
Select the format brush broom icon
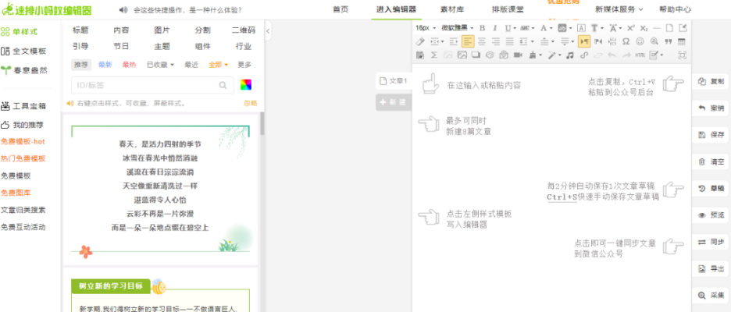tap(533, 55)
